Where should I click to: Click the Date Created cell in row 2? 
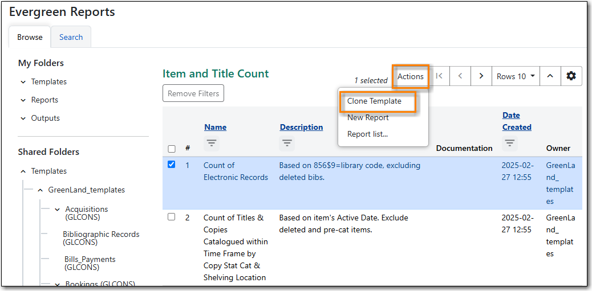coord(517,224)
